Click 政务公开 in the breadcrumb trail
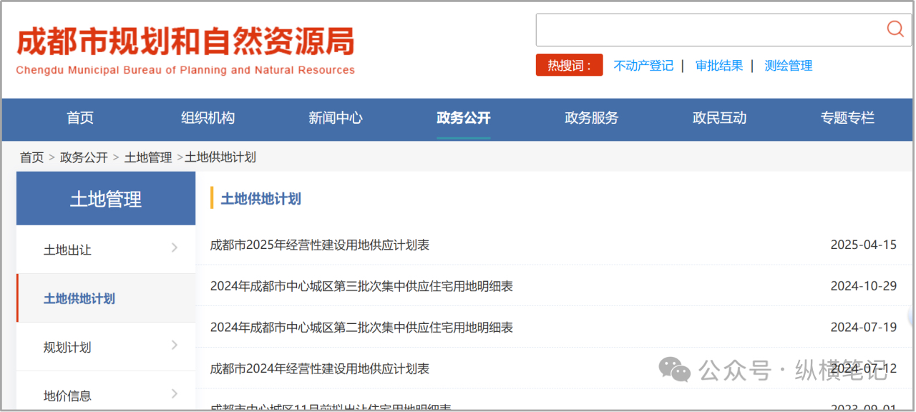The width and height of the screenshot is (916, 412). tap(84, 157)
